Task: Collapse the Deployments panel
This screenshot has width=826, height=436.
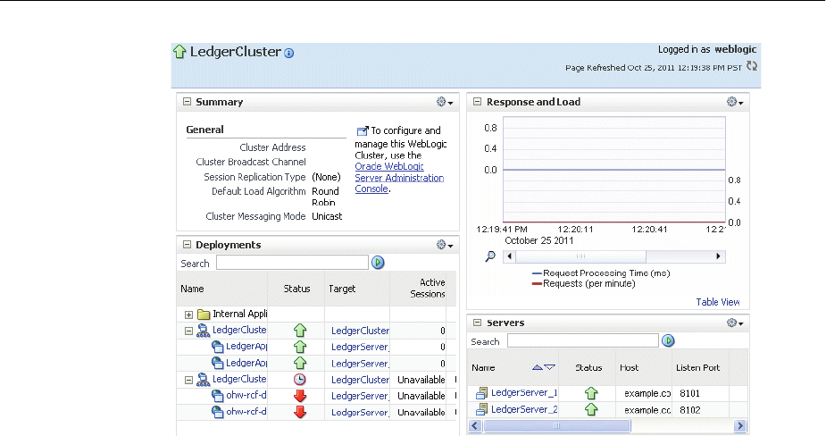Action: (187, 245)
